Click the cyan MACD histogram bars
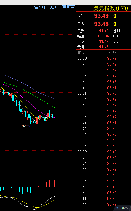This screenshot has width=131, height=211. tap(19, 190)
